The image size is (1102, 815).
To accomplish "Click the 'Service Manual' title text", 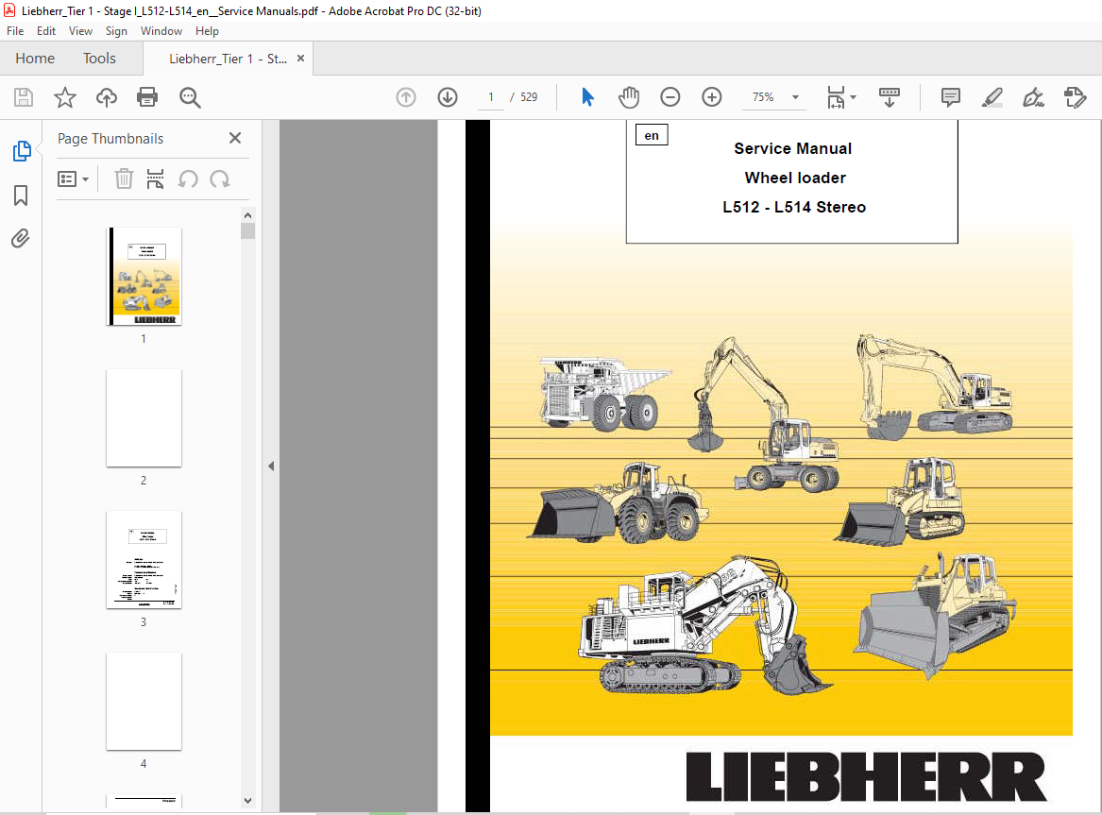I will [793, 149].
